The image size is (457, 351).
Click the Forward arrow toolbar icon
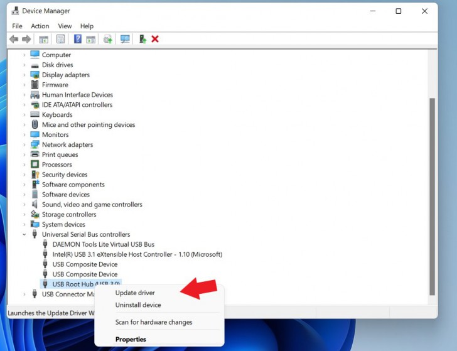[26, 39]
